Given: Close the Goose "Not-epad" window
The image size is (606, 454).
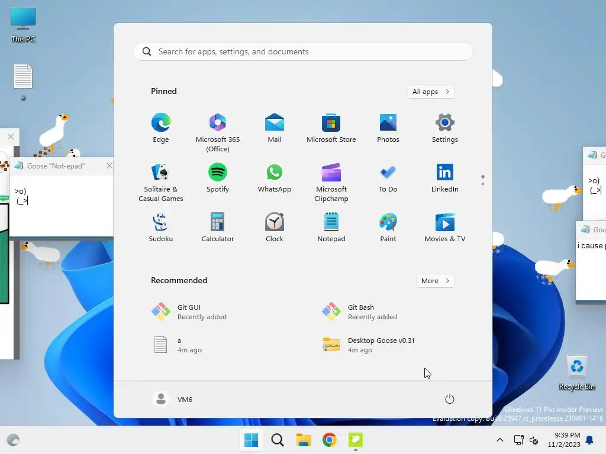Looking at the screenshot, I should (x=109, y=166).
